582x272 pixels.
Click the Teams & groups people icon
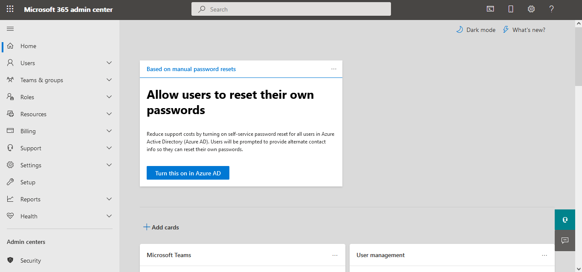(x=11, y=80)
